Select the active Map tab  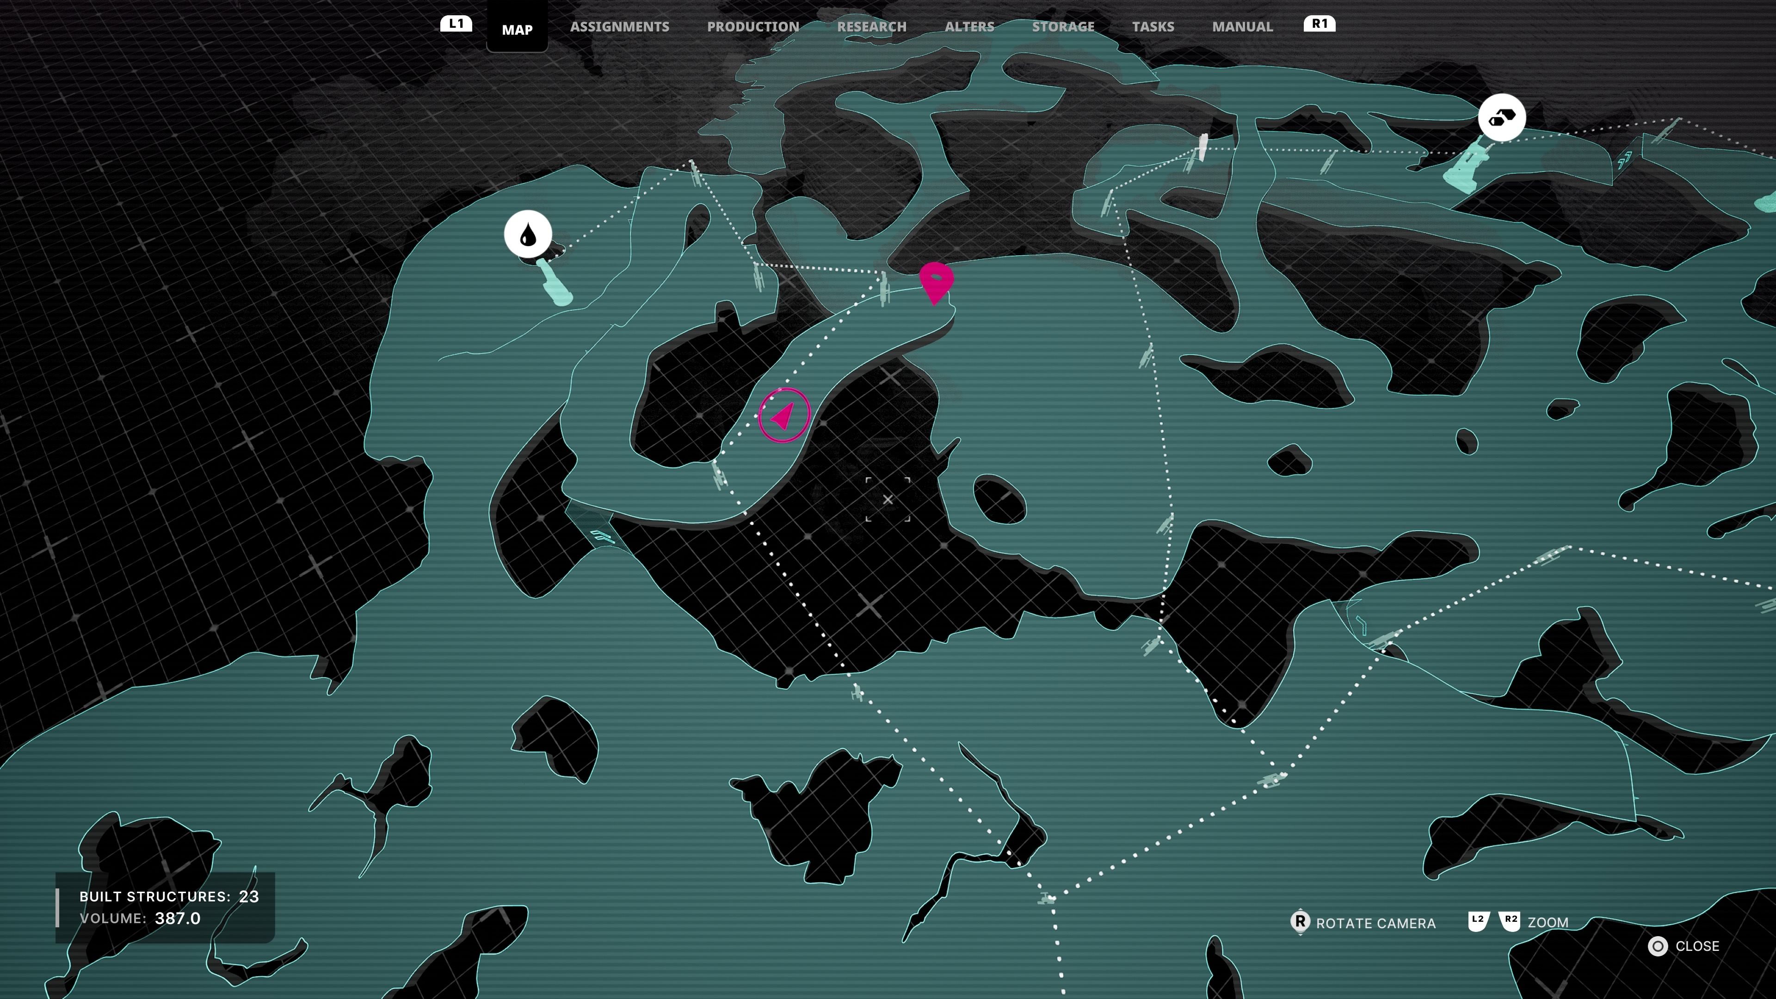tap(517, 28)
